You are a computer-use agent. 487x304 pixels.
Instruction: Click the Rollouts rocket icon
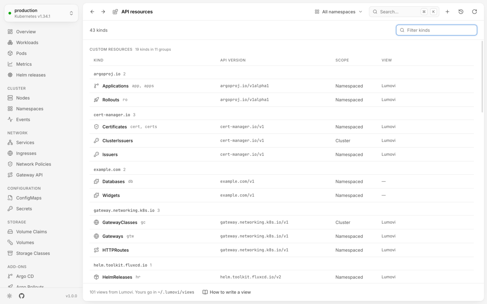point(96,100)
